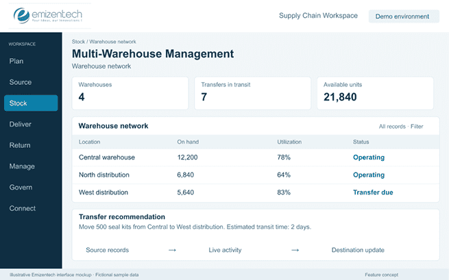
Task: Click the Transfer due status
Action: pyautogui.click(x=373, y=192)
